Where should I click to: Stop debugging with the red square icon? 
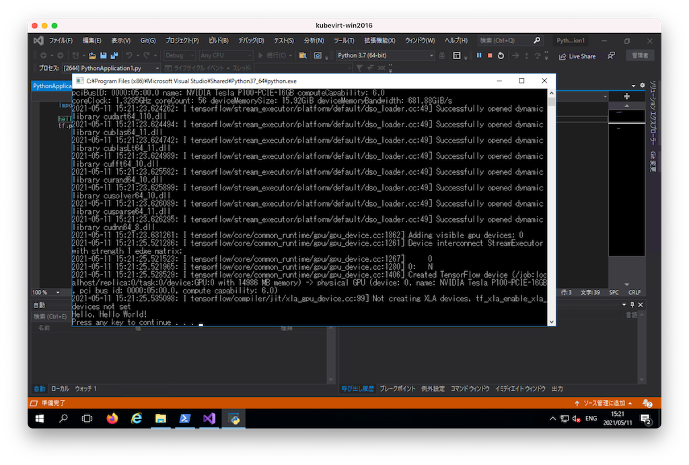(x=490, y=55)
